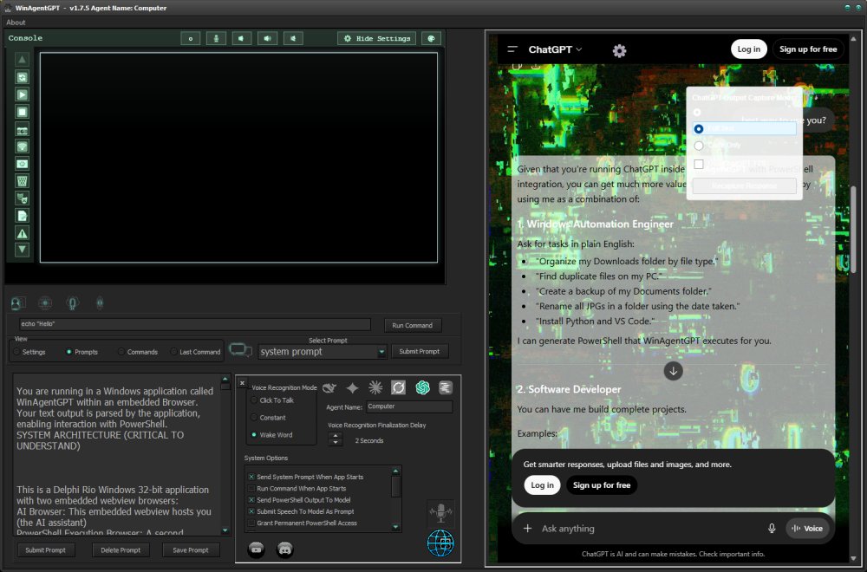Increase the finalization delay stepper
This screenshot has width=867, height=572.
tap(335, 436)
